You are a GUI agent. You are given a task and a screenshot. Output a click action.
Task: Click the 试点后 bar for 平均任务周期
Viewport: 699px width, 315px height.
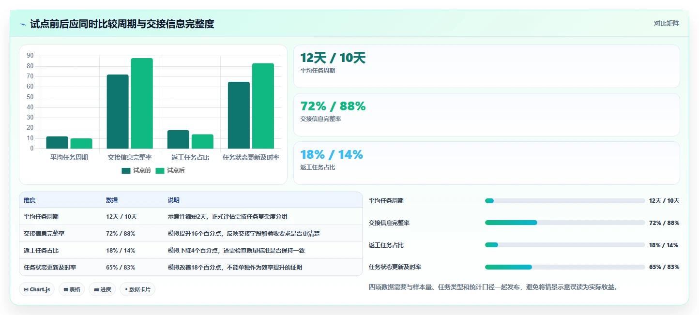click(x=81, y=144)
